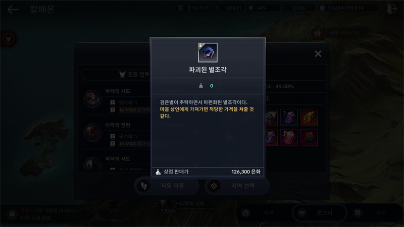Select the 부패의 사도 monster portrait
The image size is (404, 227).
[x=92, y=98]
